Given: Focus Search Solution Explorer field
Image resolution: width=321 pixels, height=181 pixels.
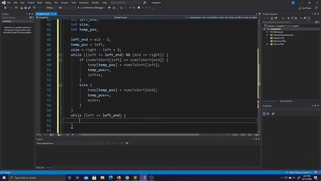Looking at the screenshot, I should click(289, 22).
